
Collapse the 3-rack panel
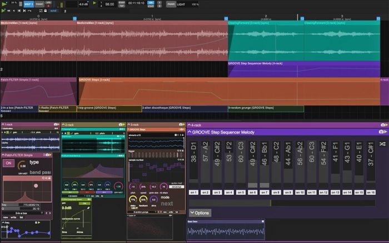(128, 124)
